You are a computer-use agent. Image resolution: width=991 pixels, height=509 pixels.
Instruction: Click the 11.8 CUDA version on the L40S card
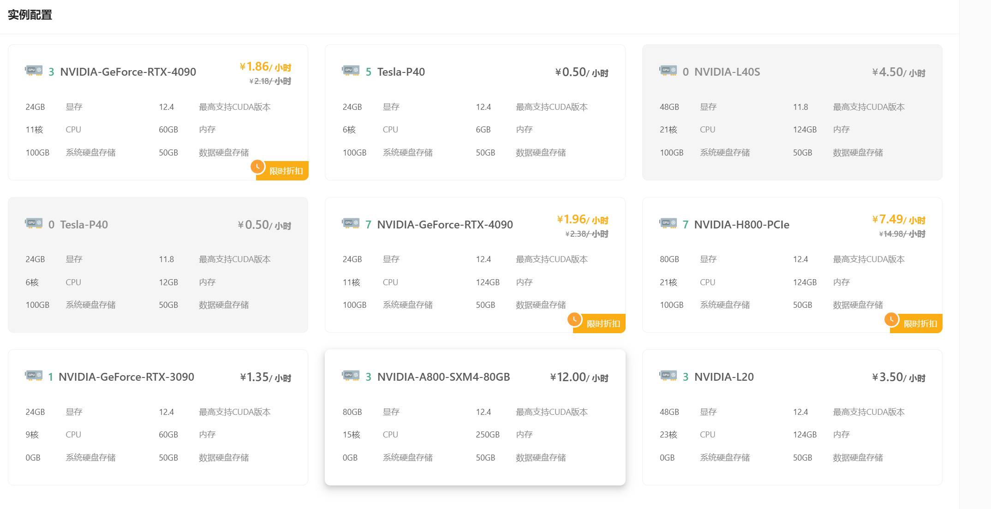tap(800, 107)
